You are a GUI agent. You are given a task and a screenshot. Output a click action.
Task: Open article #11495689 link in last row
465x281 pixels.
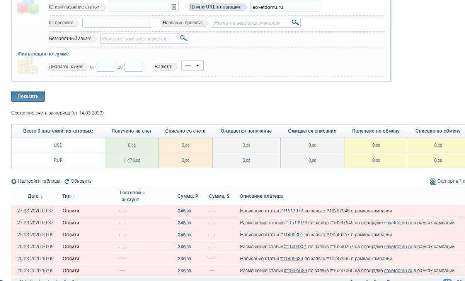coord(295,271)
